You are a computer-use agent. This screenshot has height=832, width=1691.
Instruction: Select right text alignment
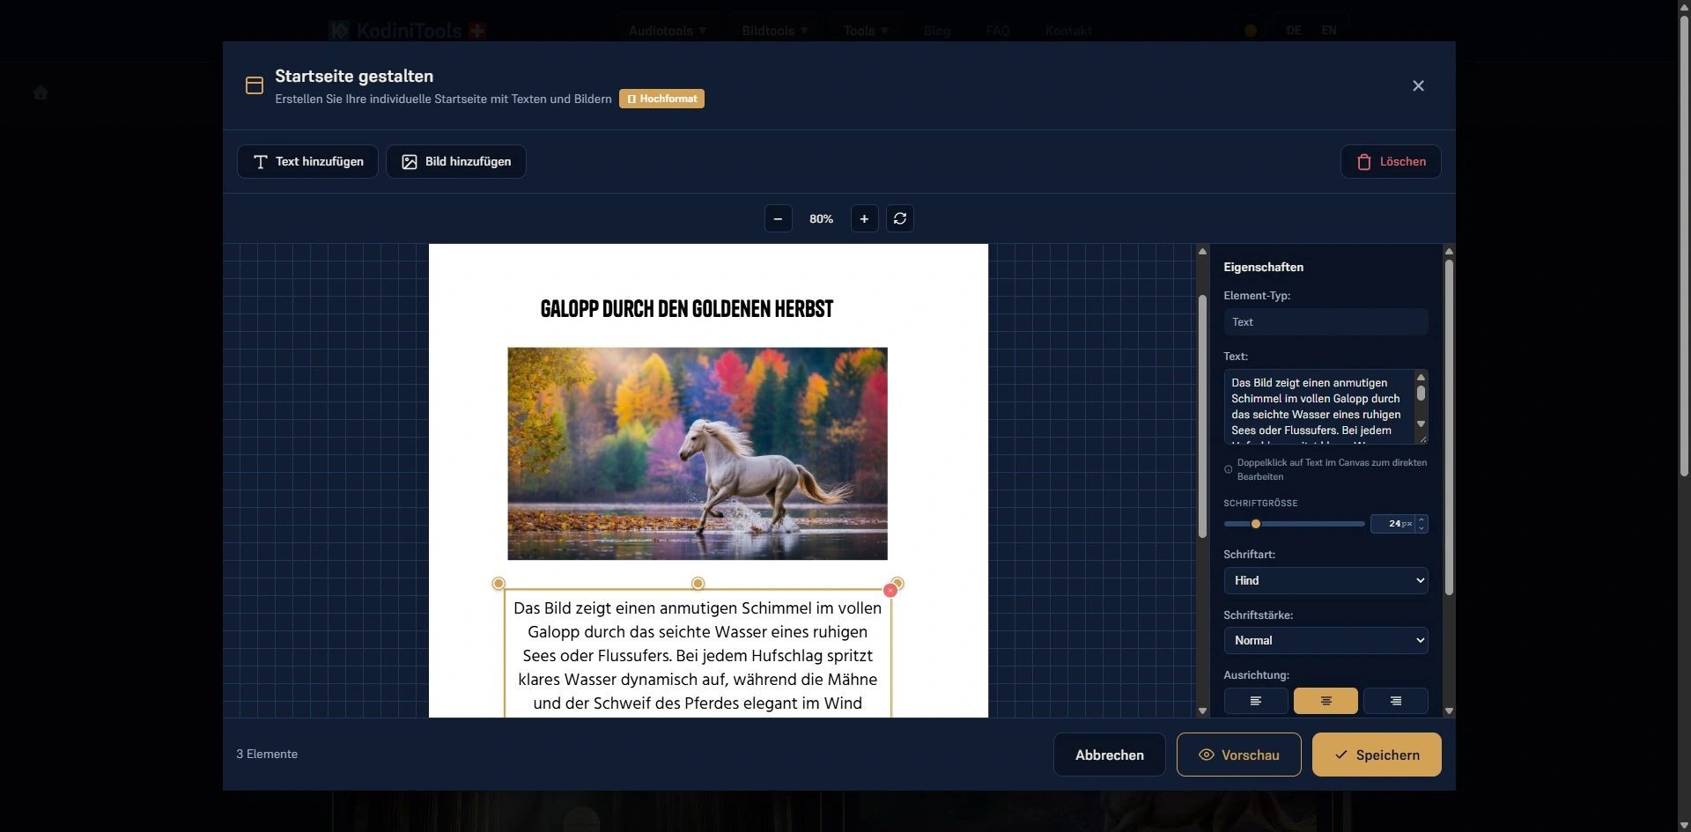pos(1396,701)
